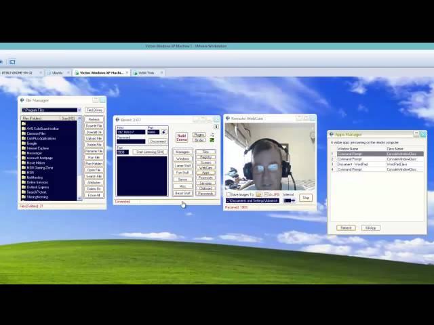The width and height of the screenshot is (434, 325).
Task: Enable the Save Images To checkbox
Action: (229, 194)
